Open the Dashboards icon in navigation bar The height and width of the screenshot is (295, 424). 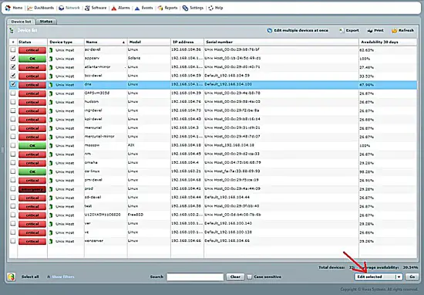coord(30,8)
